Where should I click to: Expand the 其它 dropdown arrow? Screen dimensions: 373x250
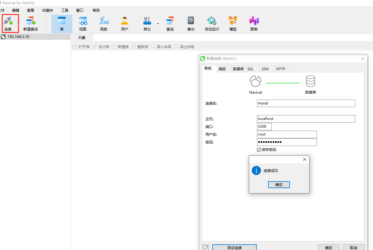point(158,24)
